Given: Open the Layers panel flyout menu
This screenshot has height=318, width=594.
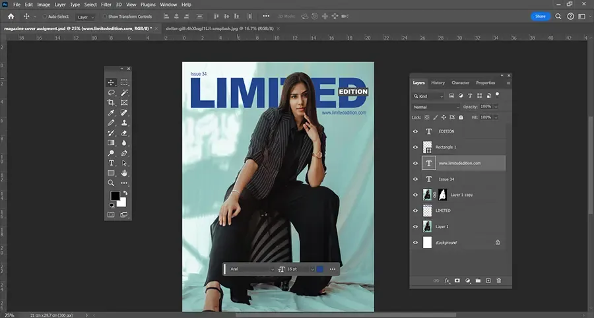Looking at the screenshot, I should coord(508,83).
